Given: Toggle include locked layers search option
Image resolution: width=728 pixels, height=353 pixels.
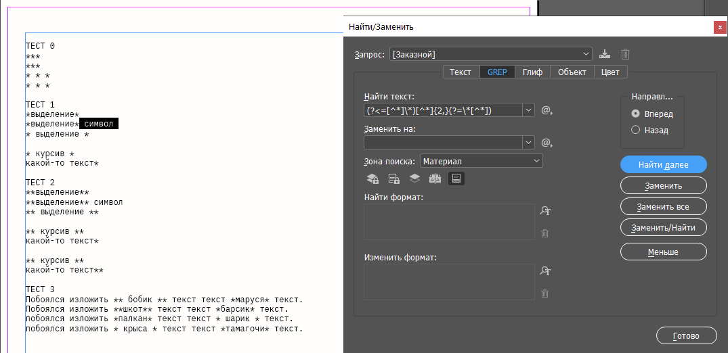Looking at the screenshot, I should (372, 179).
